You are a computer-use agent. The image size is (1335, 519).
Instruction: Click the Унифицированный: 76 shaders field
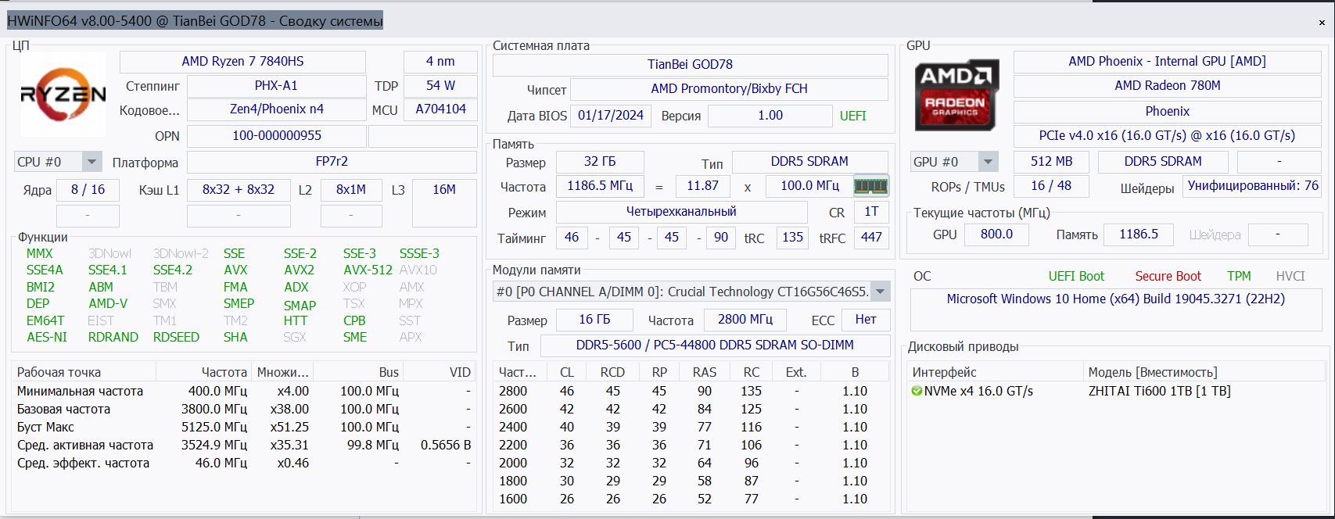point(1252,186)
